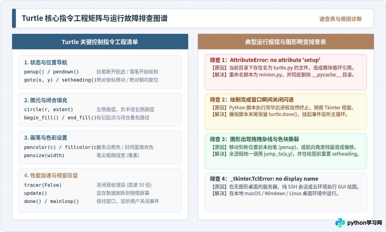Click the heading "排查 2：绘制完成窗口瞬间关闭闪退"

[252, 99]
